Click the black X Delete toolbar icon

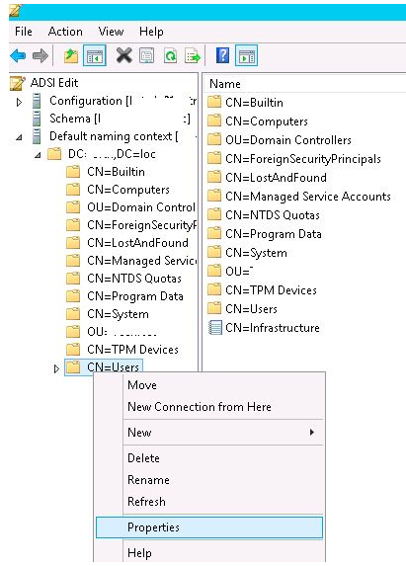(123, 55)
